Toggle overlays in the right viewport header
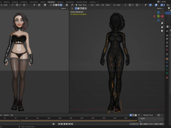The height and width of the screenshot is (128, 171). click(x=156, y=5)
